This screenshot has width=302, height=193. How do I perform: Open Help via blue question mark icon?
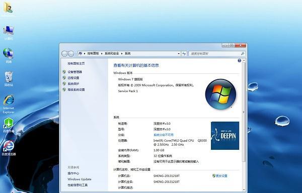point(239,61)
